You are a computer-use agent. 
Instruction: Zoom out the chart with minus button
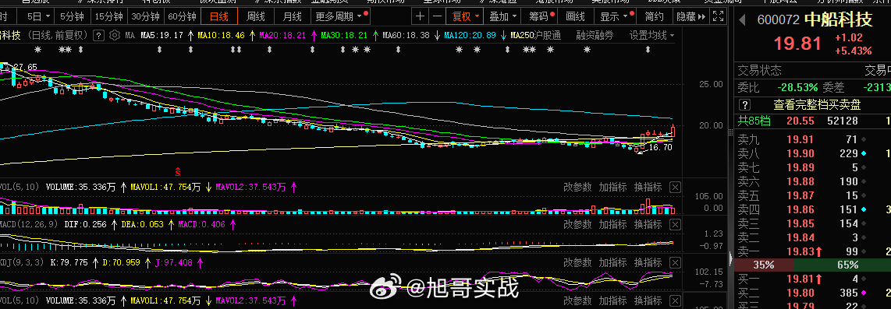[436, 16]
